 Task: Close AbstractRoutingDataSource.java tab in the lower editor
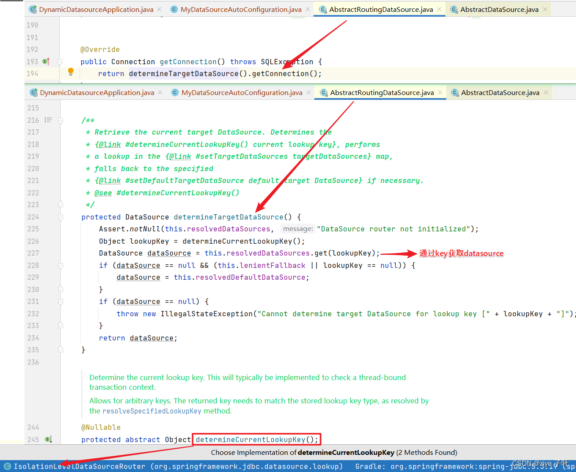point(440,92)
